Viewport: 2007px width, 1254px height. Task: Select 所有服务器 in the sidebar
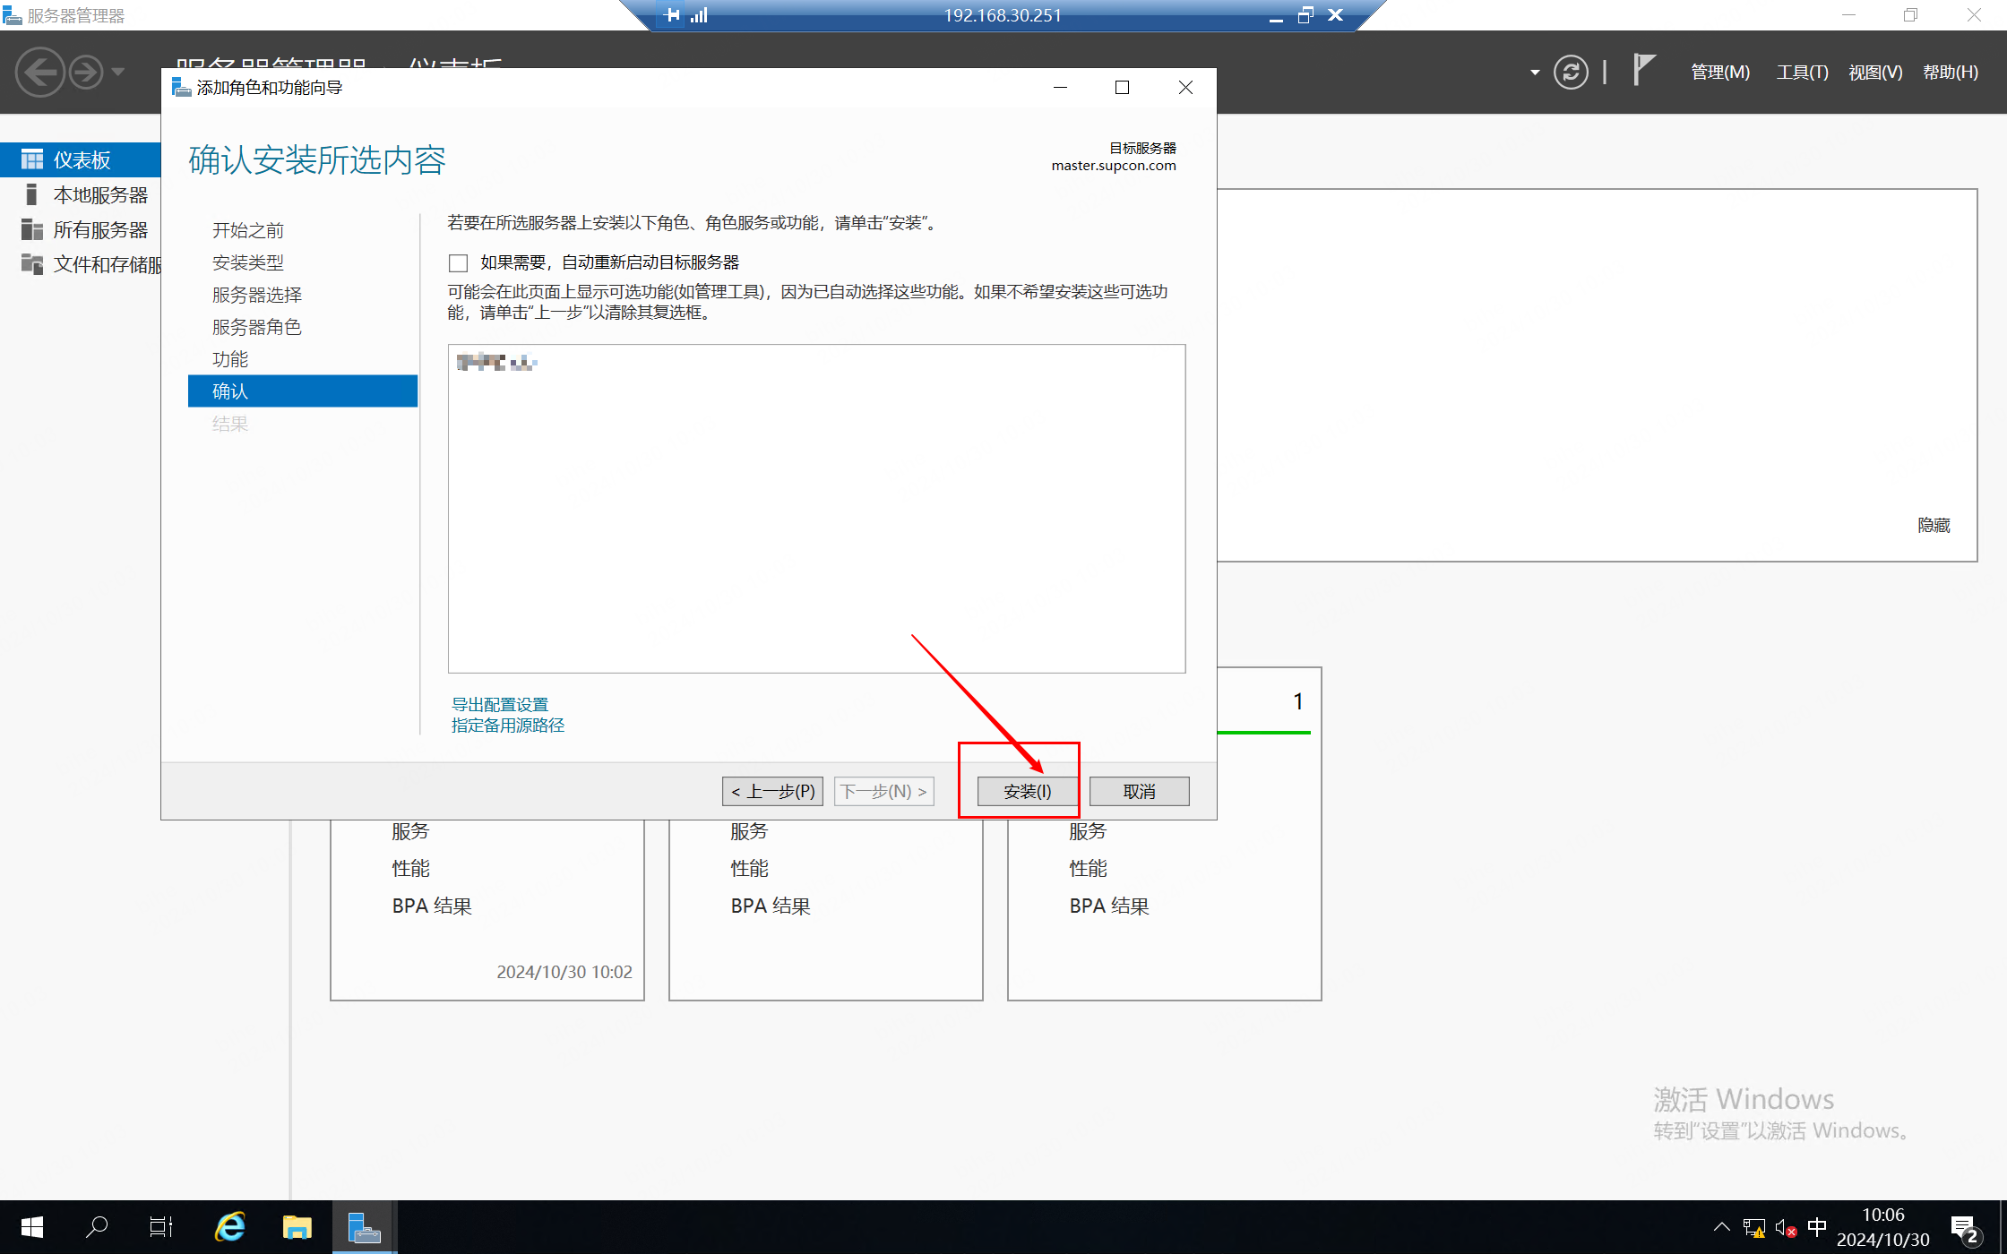99,229
